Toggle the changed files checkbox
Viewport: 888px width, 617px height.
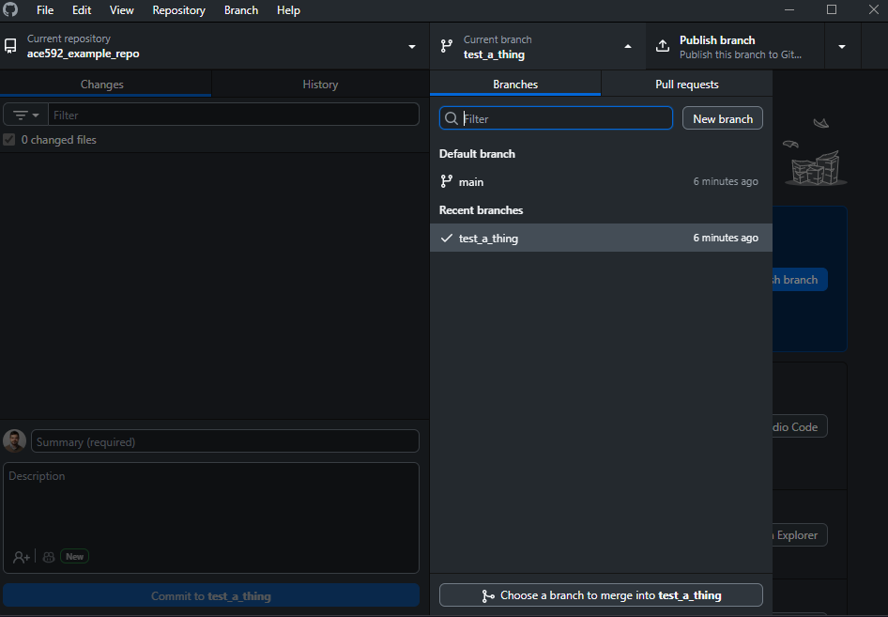[9, 140]
